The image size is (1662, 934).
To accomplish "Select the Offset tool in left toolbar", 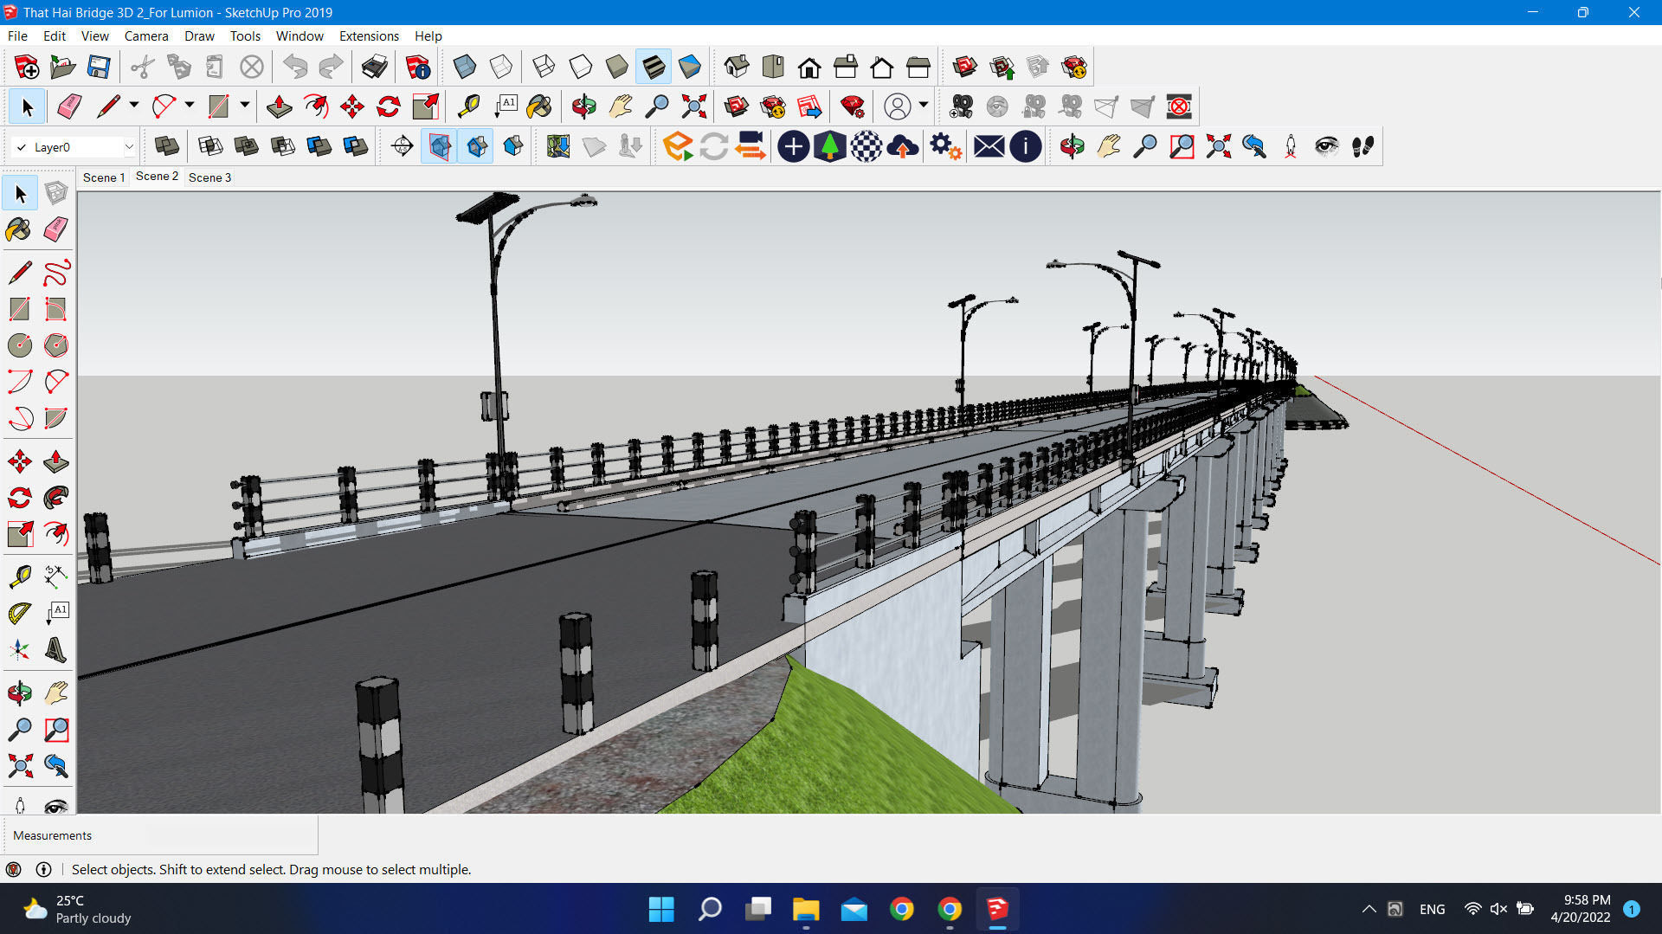I will 55,534.
